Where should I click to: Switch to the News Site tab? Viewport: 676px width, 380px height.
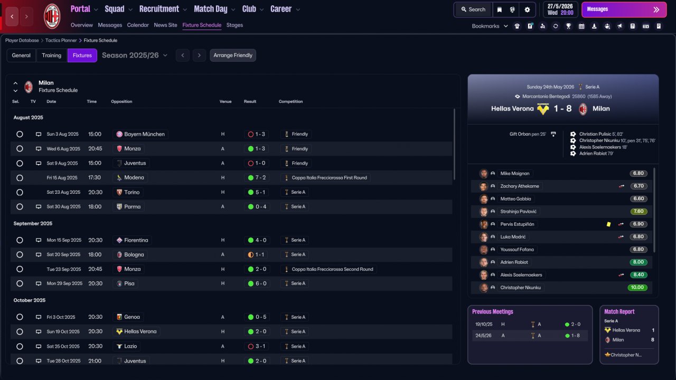click(166, 25)
